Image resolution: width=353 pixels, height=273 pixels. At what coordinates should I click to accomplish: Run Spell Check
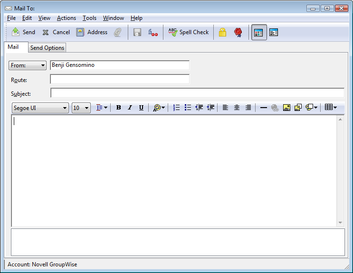coord(189,32)
